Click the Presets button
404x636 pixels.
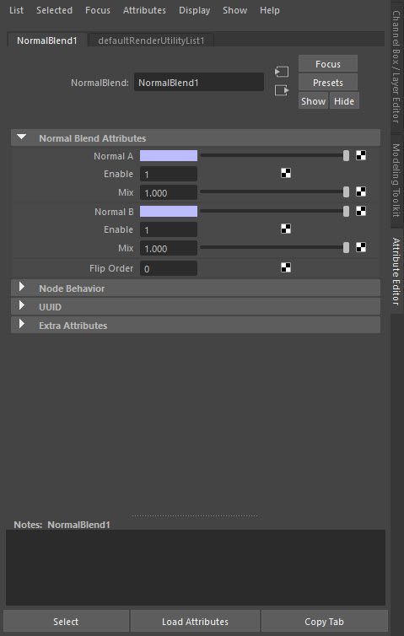coord(328,83)
